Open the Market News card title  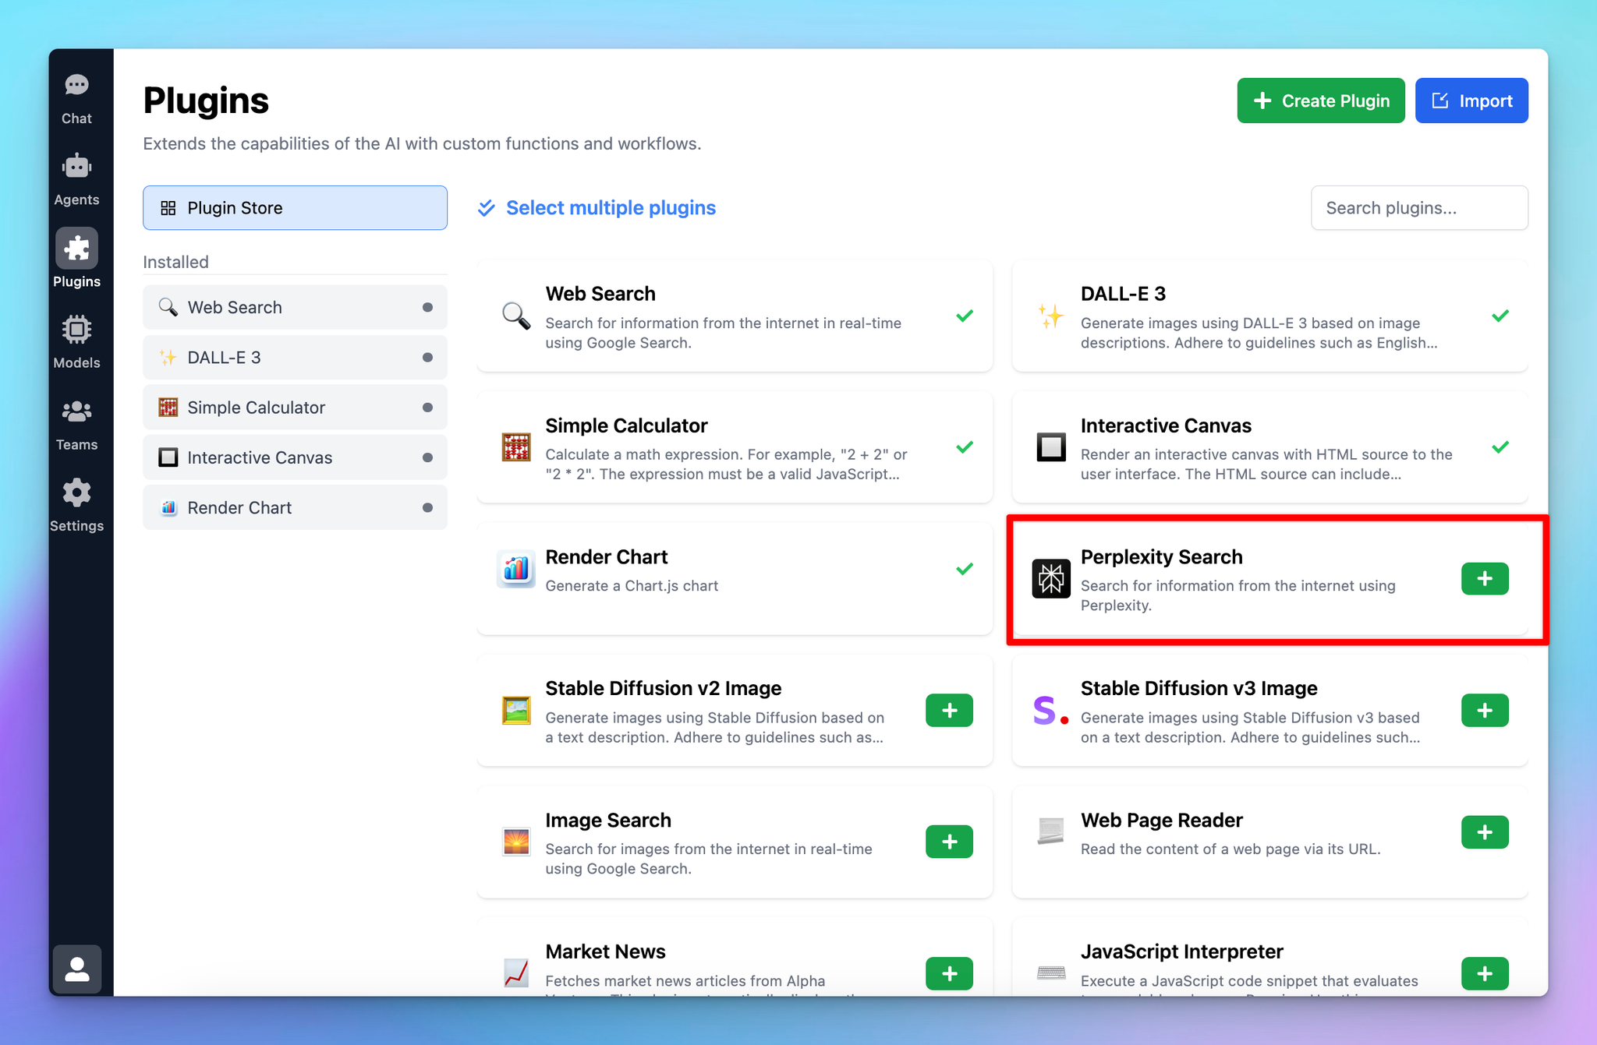(x=605, y=951)
